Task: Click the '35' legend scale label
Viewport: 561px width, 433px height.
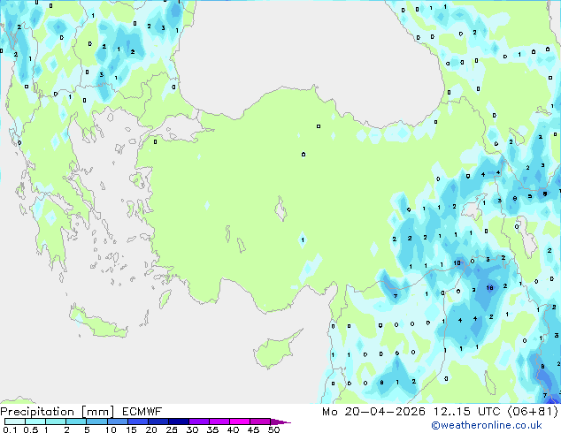Action: coord(212,429)
